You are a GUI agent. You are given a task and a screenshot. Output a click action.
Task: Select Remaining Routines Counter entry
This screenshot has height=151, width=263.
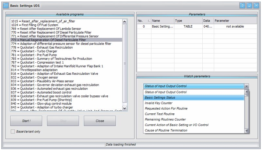[x=165, y=119]
